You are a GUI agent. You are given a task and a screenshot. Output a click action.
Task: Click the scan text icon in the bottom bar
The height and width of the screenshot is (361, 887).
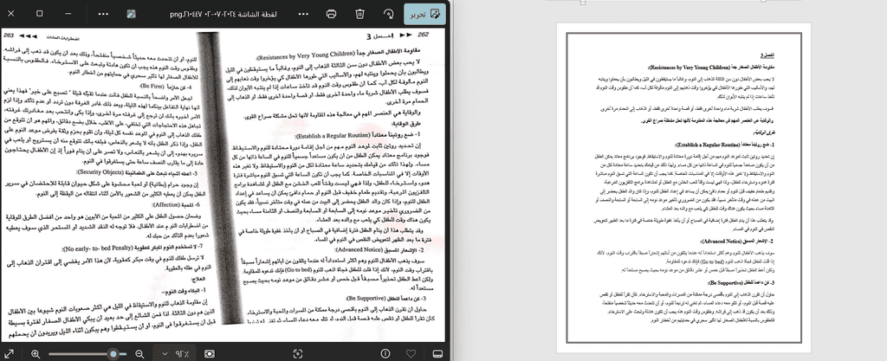click(x=298, y=354)
